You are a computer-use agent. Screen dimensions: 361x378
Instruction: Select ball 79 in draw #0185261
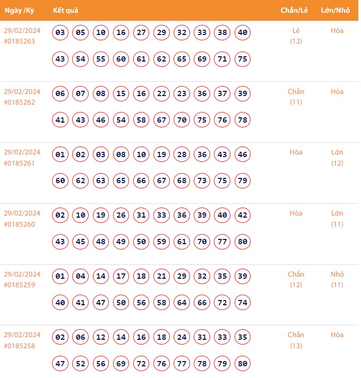(x=243, y=181)
